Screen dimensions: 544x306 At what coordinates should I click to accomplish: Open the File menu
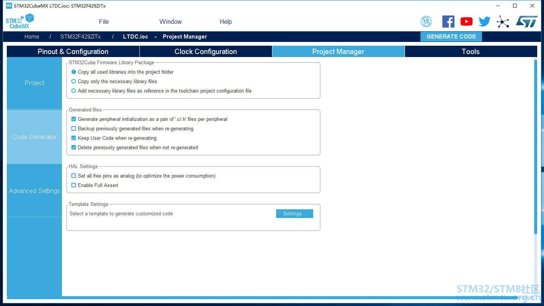click(x=104, y=22)
